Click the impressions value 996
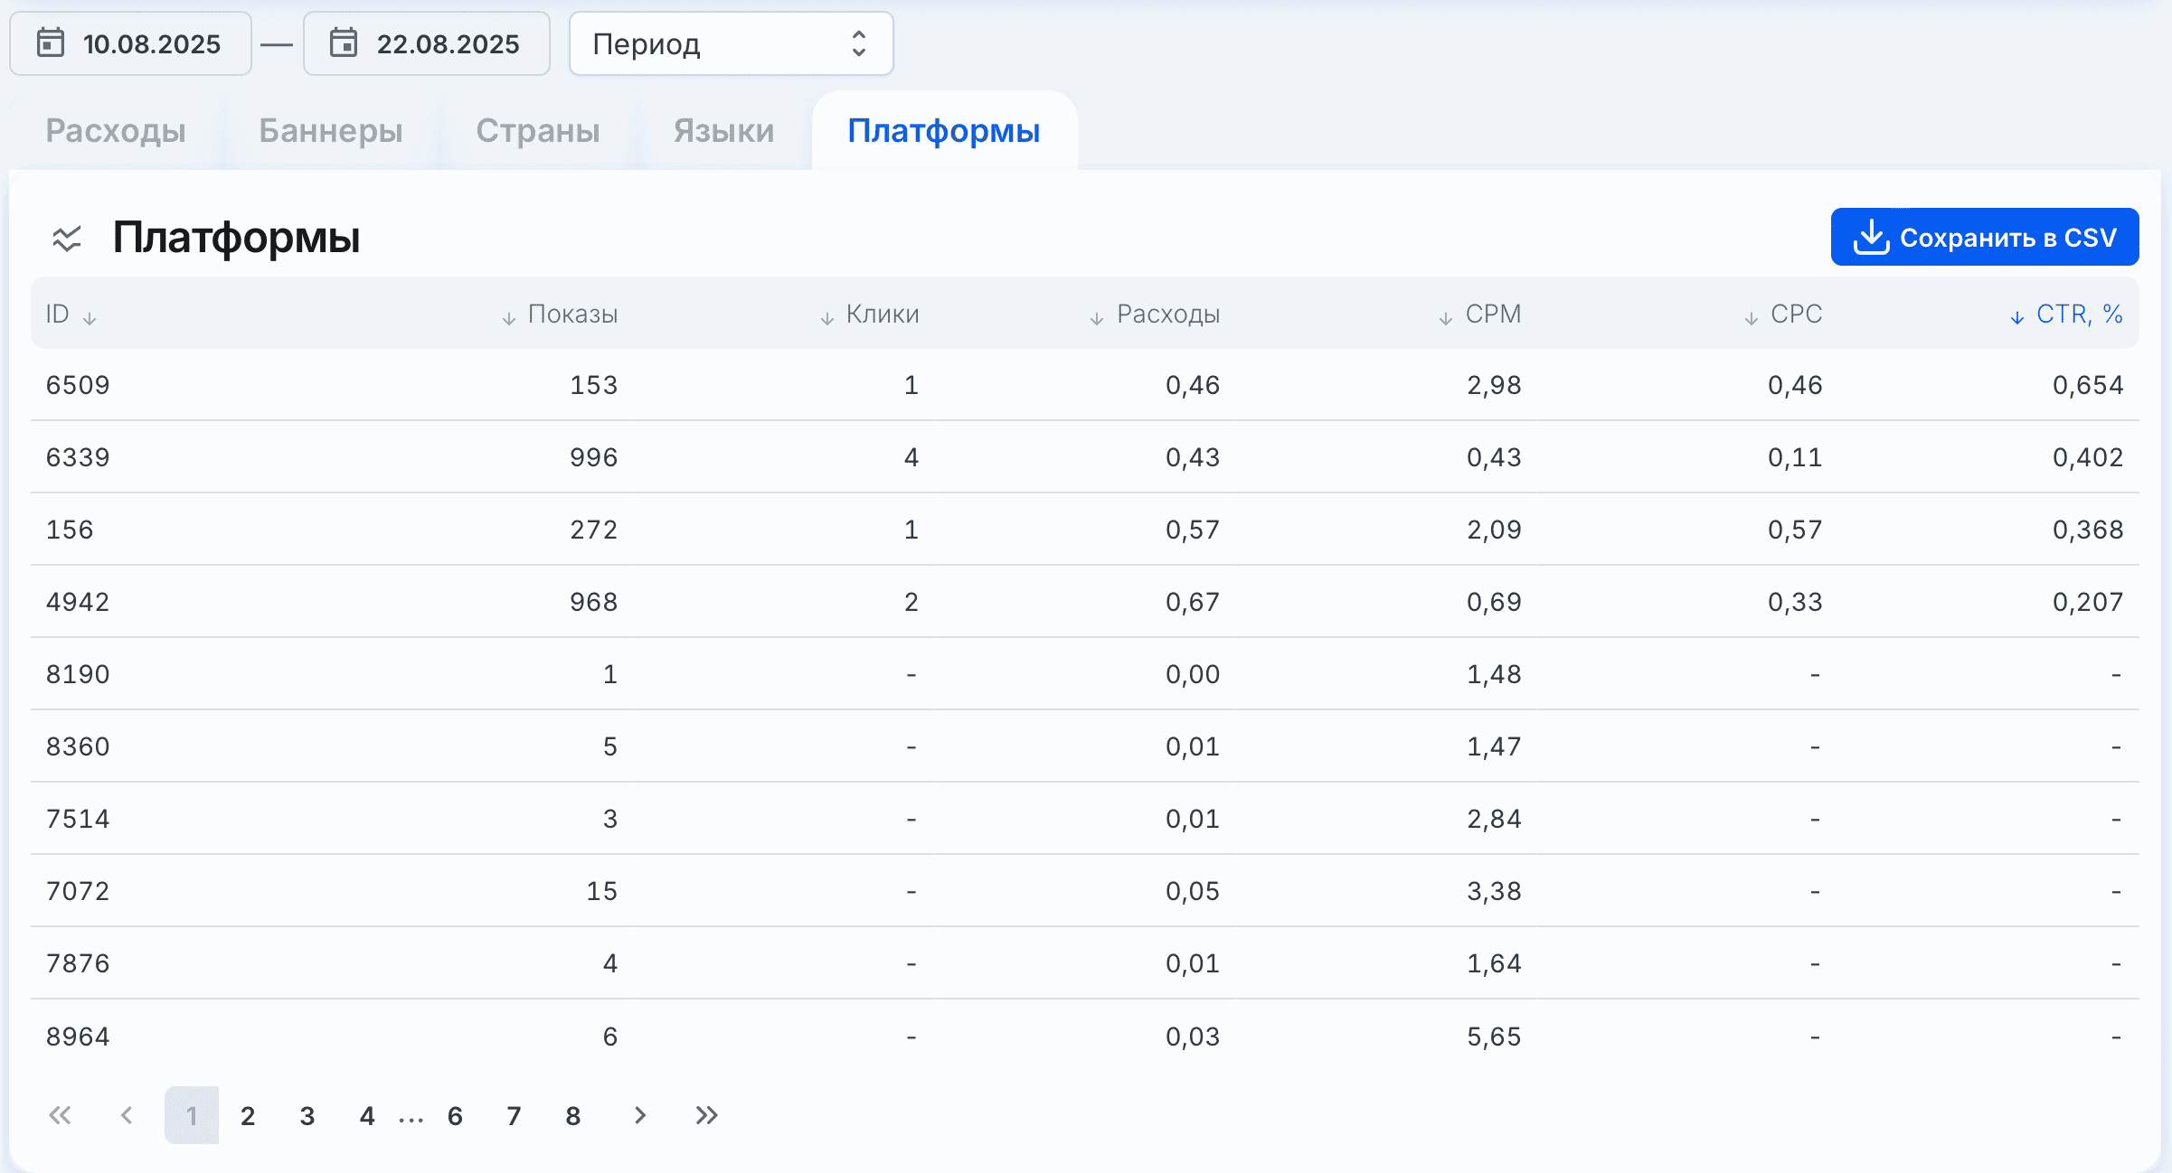The width and height of the screenshot is (2172, 1173). tap(594, 457)
